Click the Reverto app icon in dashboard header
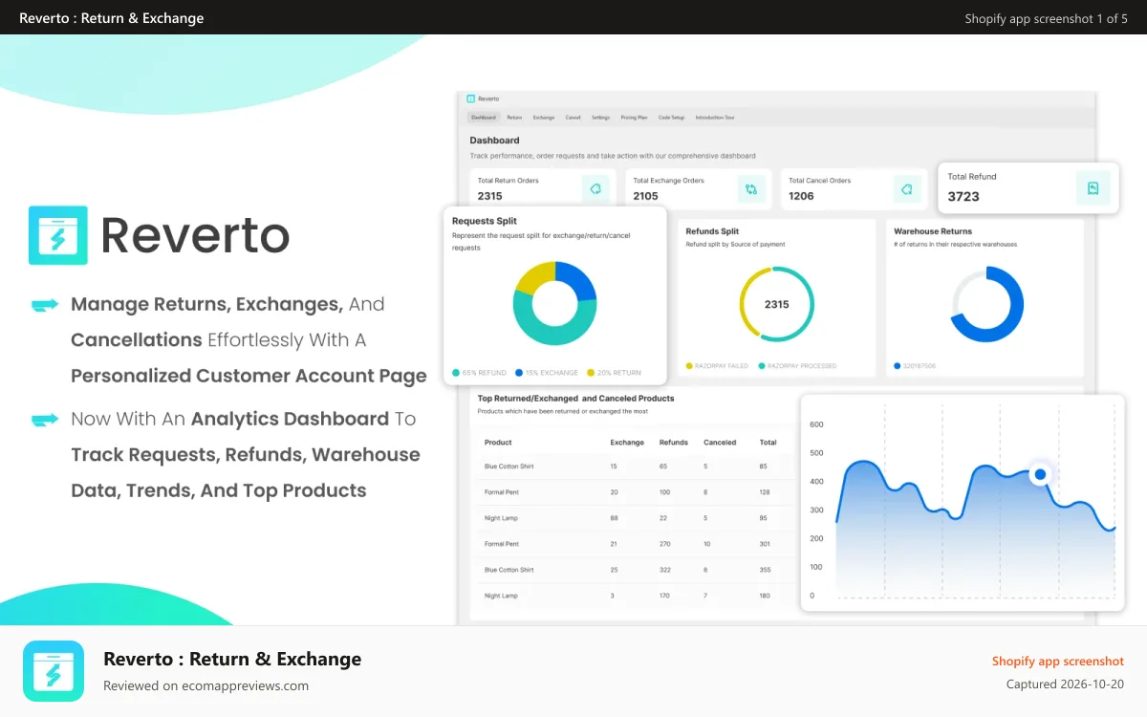The height and width of the screenshot is (717, 1147). (x=470, y=98)
